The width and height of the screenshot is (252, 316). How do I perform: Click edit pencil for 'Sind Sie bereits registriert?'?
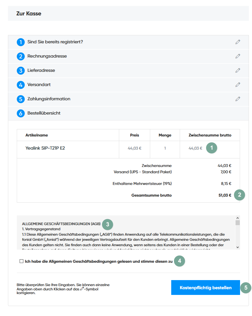pyautogui.click(x=238, y=42)
